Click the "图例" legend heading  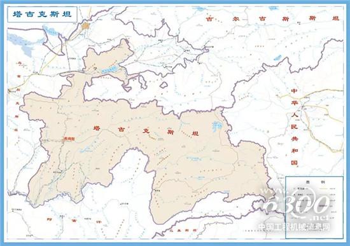point(316,182)
